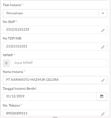Focus the No TDP/NIB number field
This screenshot has width=111, height=118.
55,47
